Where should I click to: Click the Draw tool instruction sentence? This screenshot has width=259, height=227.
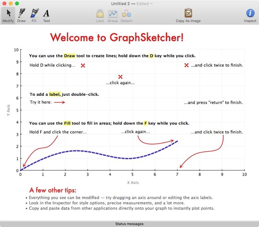pos(112,56)
